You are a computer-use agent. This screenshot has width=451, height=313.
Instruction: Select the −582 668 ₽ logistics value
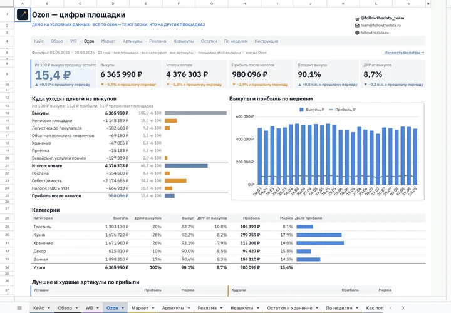[x=117, y=128]
